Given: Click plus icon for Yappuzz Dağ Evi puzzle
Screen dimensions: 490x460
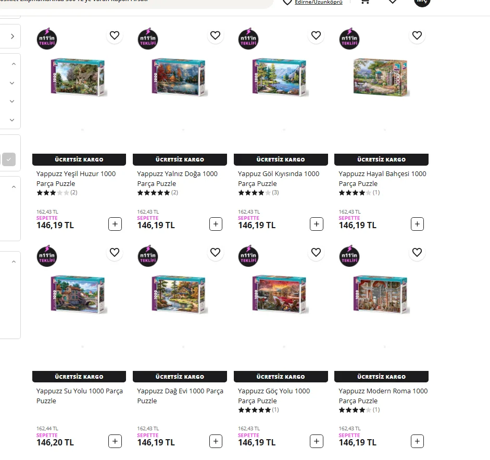Looking at the screenshot, I should click(216, 441).
